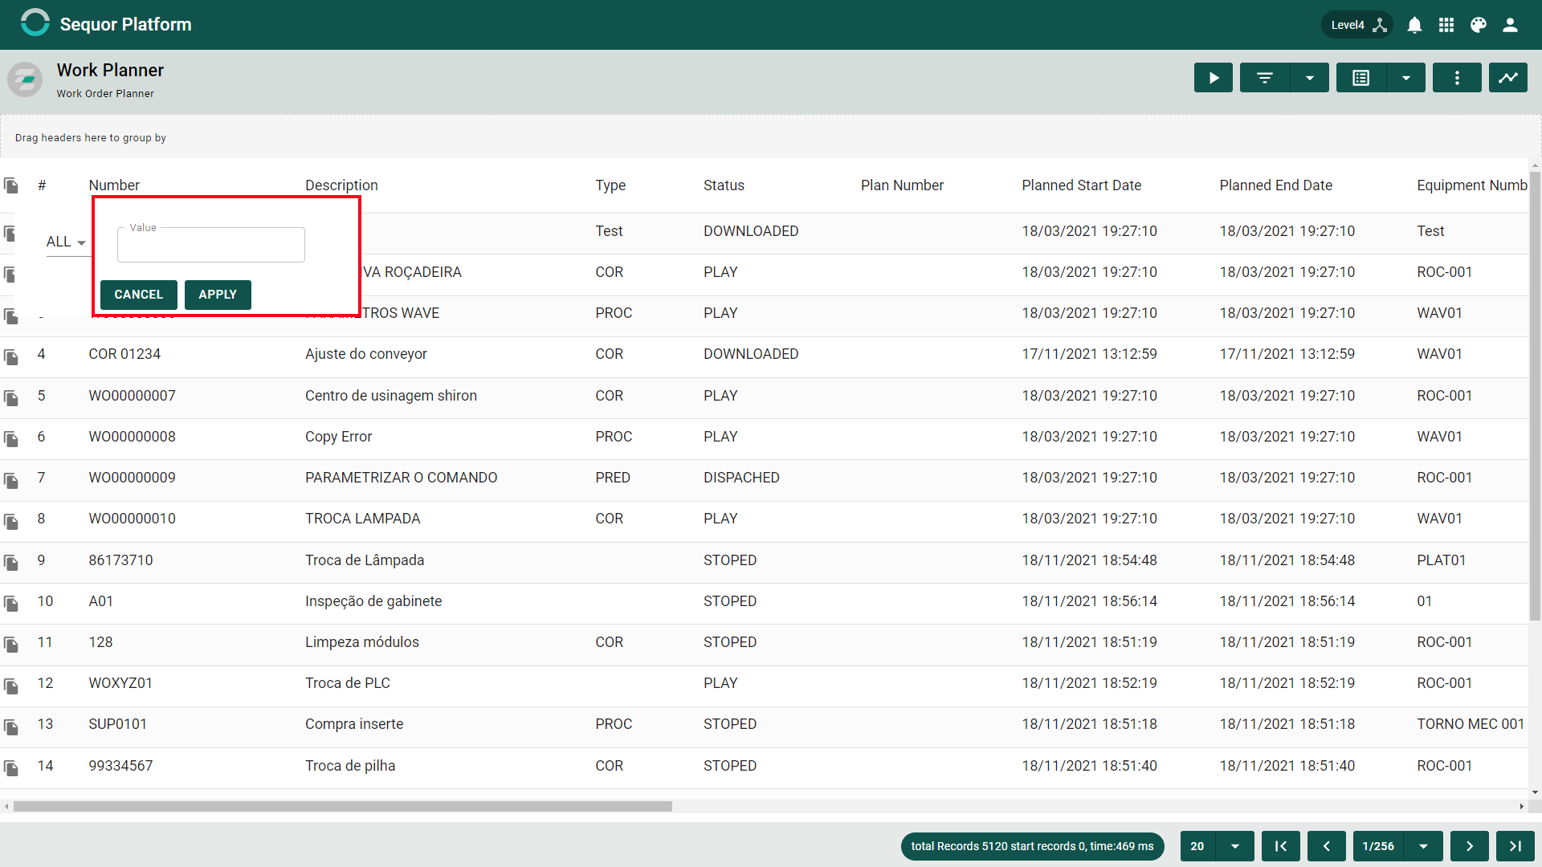
Task: Click PARAMETRIZAR O COMANDO cell
Action: [x=401, y=478]
